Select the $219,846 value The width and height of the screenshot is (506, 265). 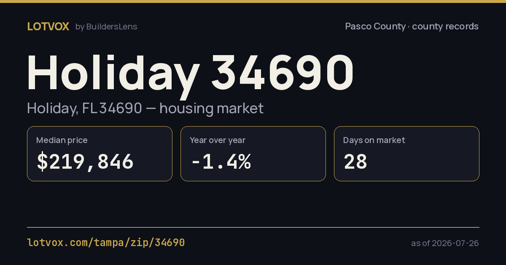[x=85, y=162]
